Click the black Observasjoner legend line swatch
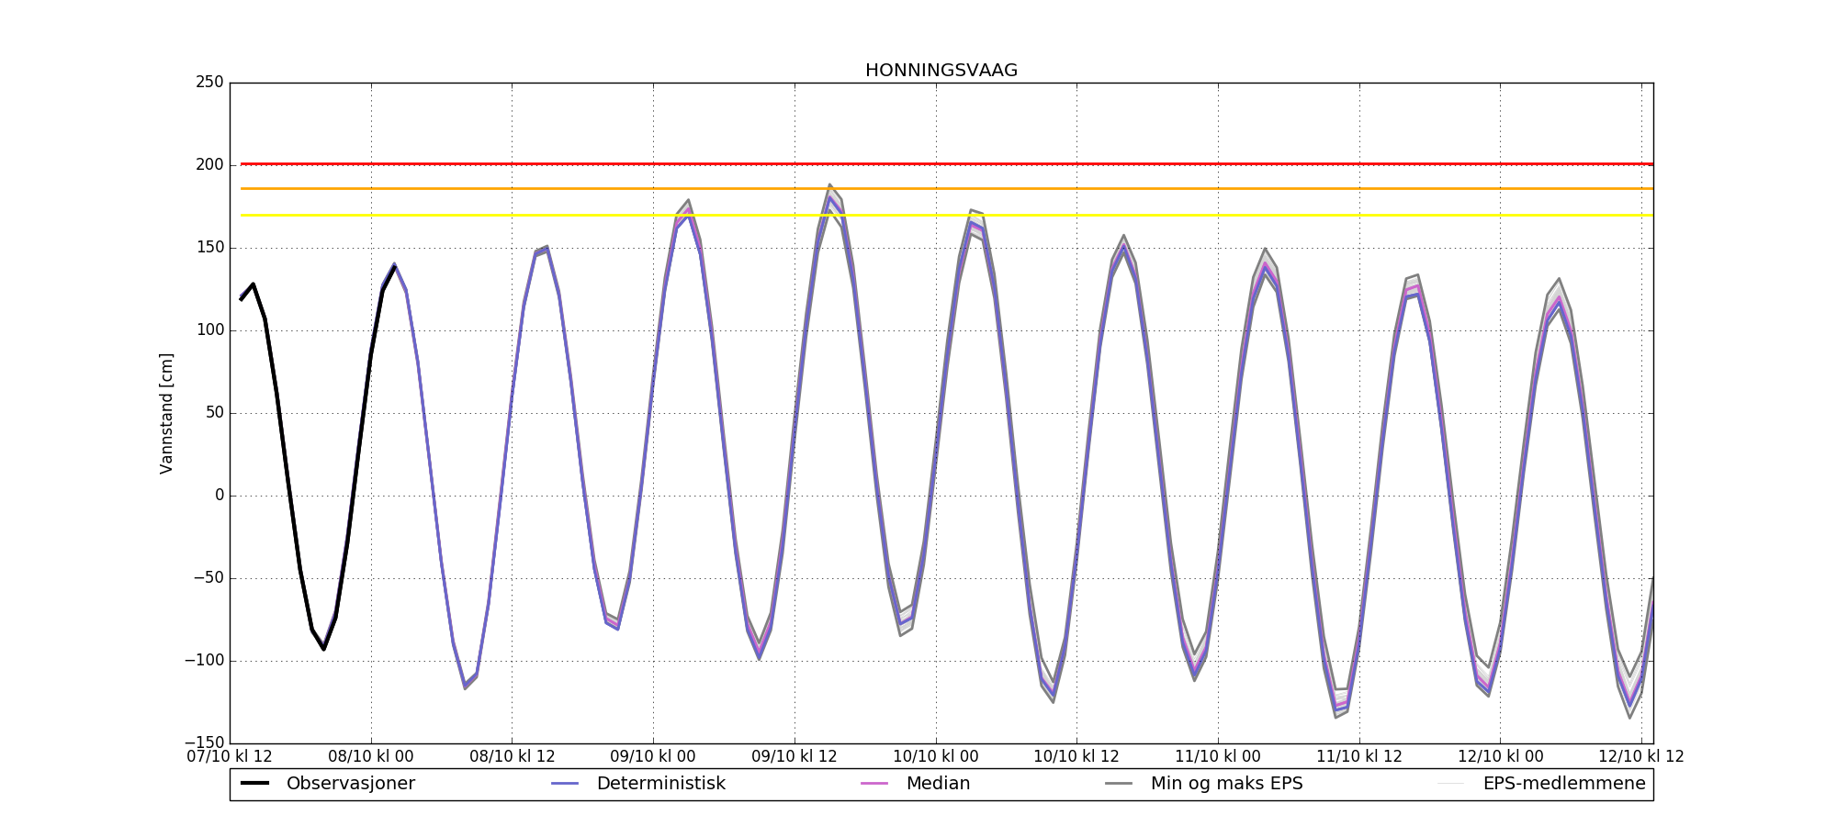 click(254, 784)
